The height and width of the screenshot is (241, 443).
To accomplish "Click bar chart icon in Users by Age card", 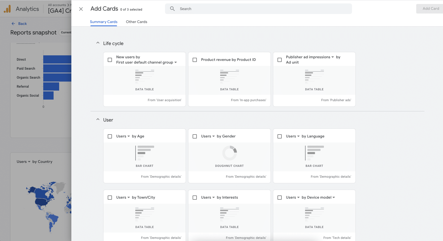I will pos(145,153).
